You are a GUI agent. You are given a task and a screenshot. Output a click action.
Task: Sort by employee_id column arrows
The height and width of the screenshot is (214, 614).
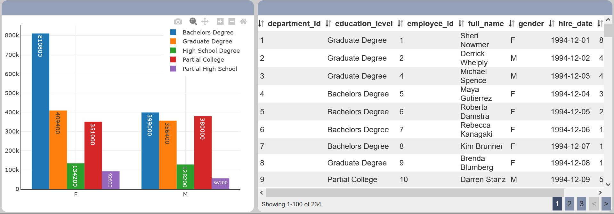pos(400,23)
